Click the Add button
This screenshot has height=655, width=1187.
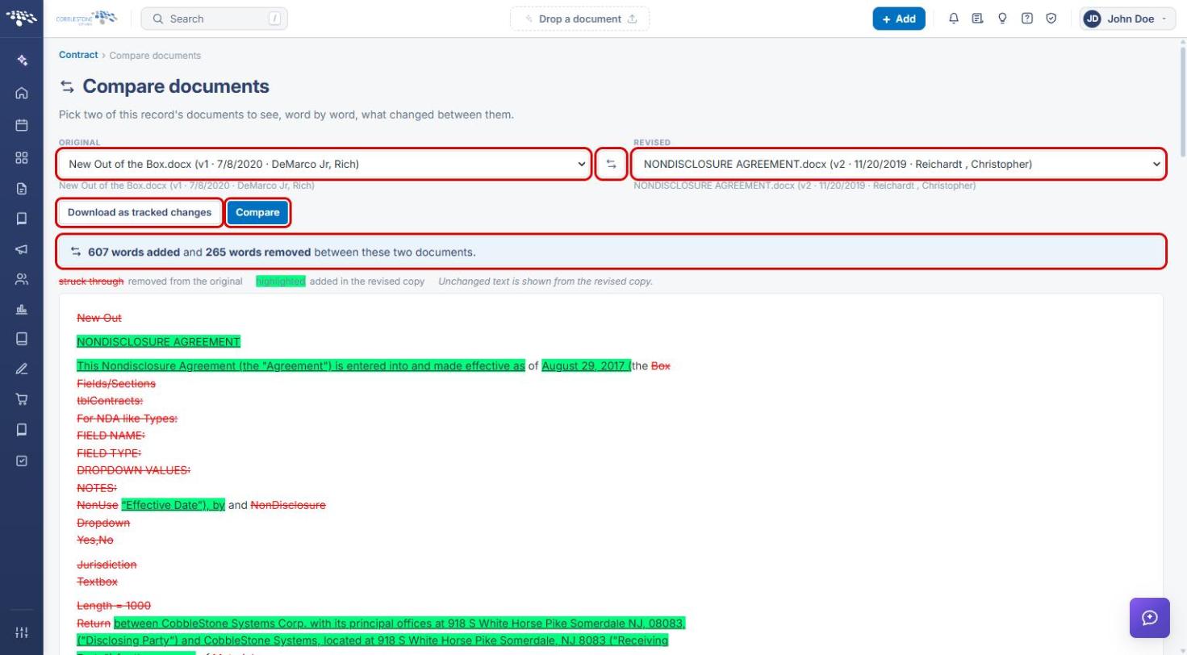point(899,19)
